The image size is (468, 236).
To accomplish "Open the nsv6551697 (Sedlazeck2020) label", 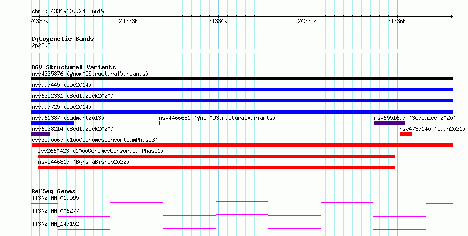I will [x=415, y=118].
